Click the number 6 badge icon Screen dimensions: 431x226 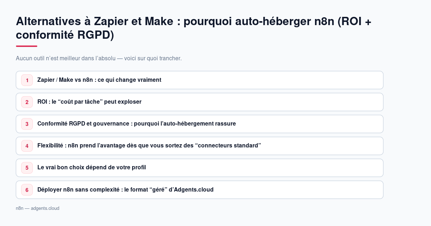pos(27,189)
